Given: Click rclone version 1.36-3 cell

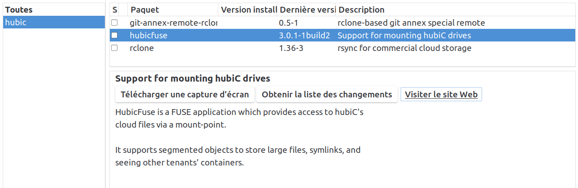Looking at the screenshot, I should point(291,48).
